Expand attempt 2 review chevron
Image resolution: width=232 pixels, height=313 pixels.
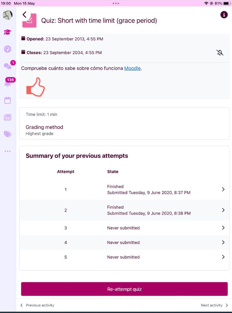pyautogui.click(x=223, y=210)
